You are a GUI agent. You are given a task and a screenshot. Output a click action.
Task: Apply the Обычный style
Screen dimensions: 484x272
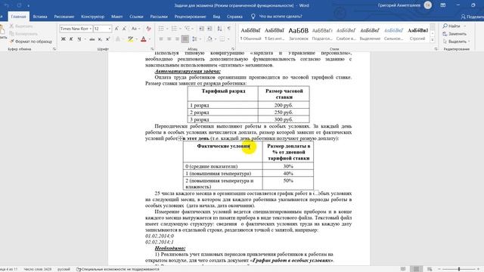pyautogui.click(x=250, y=33)
